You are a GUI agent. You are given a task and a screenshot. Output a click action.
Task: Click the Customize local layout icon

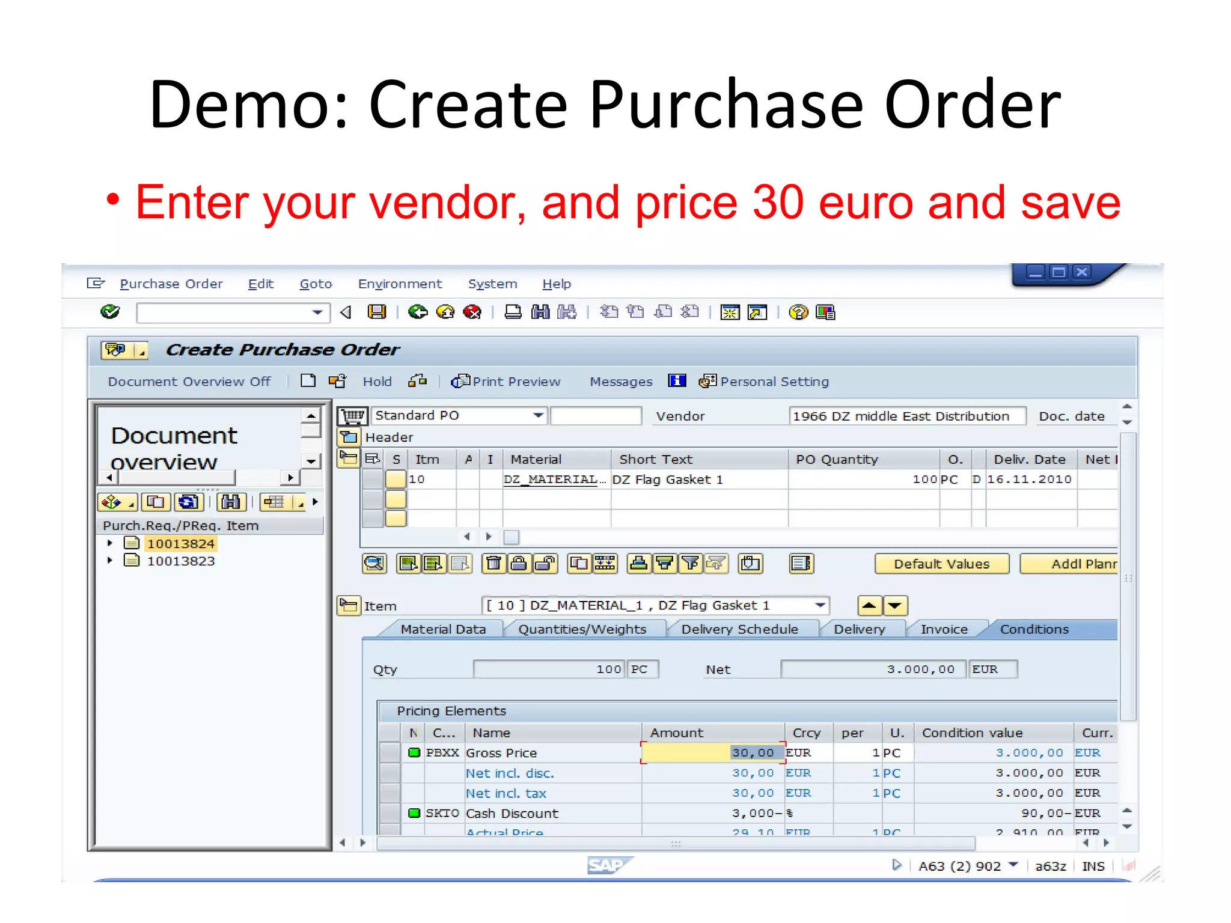[x=825, y=312]
